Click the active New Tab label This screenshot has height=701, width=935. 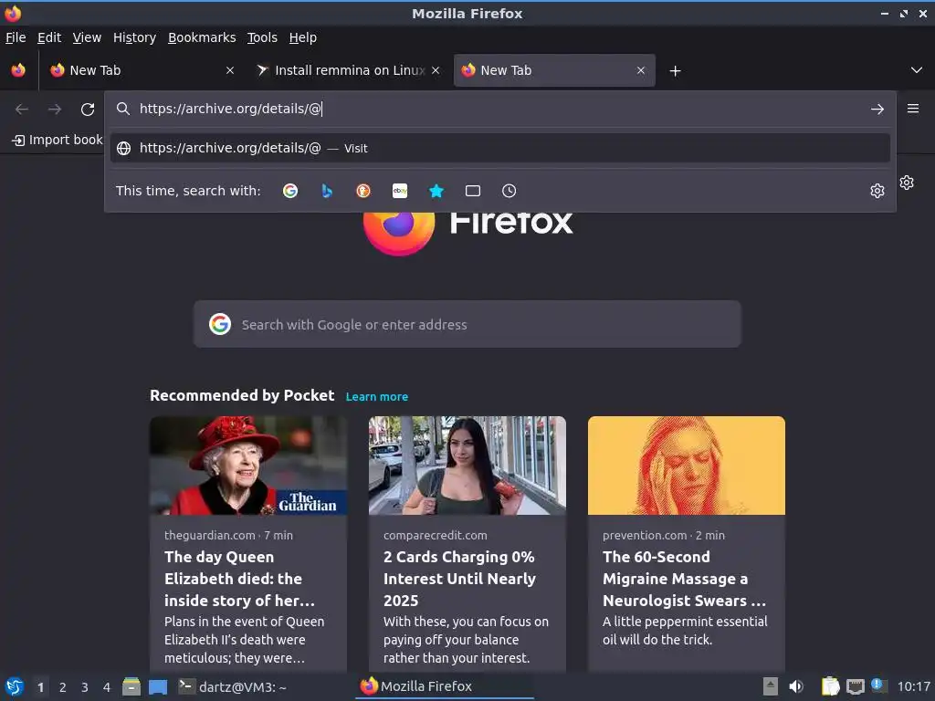pyautogui.click(x=506, y=70)
